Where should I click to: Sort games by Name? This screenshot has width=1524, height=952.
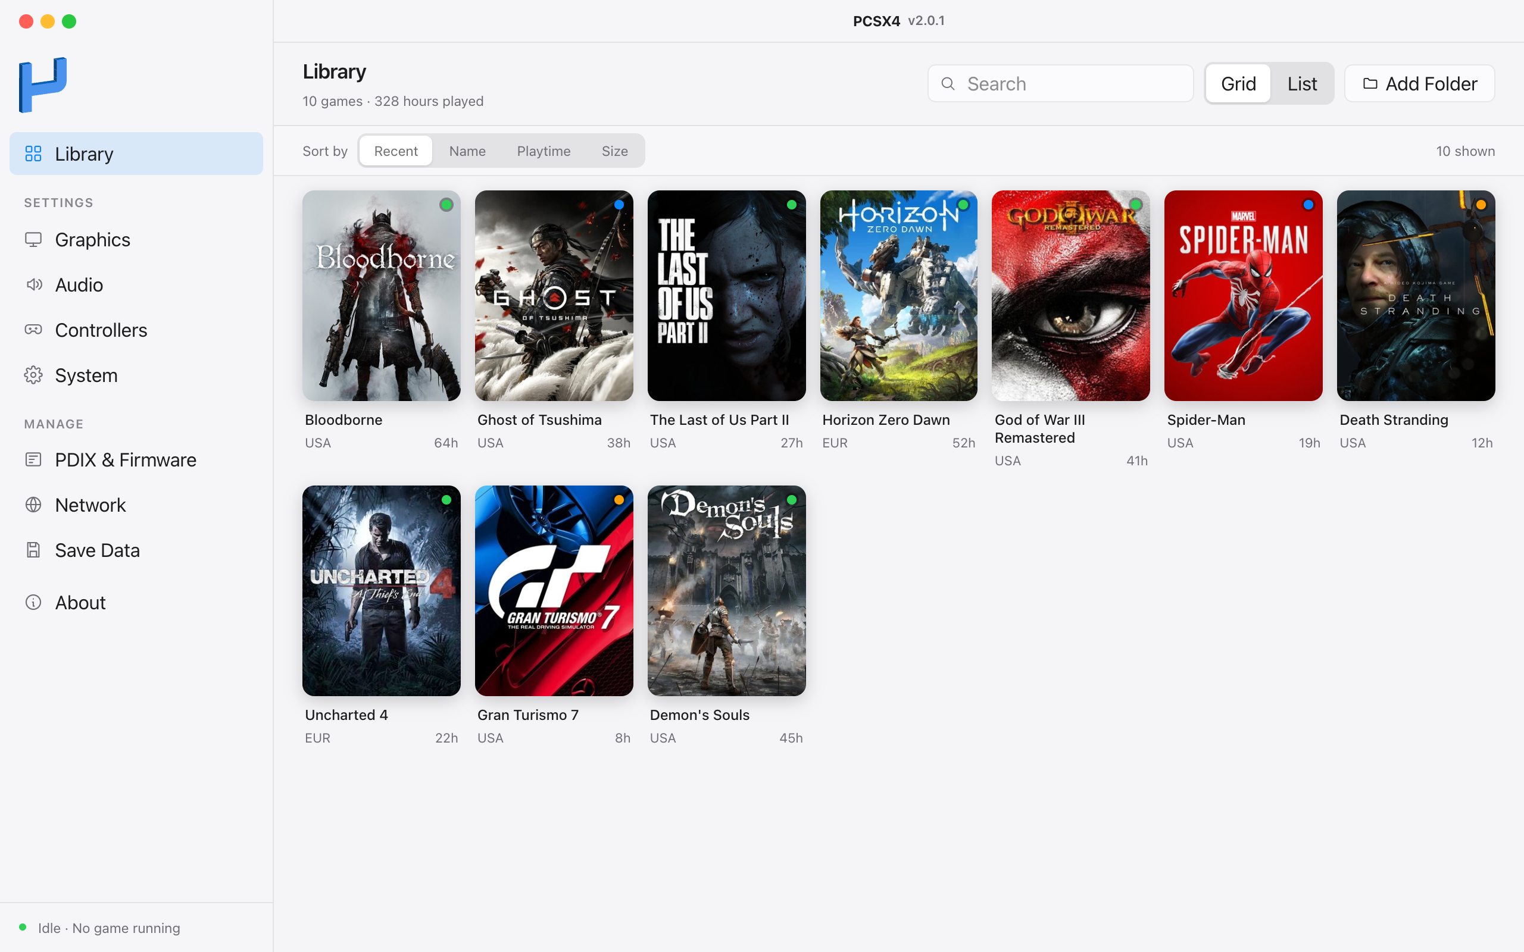[467, 151]
